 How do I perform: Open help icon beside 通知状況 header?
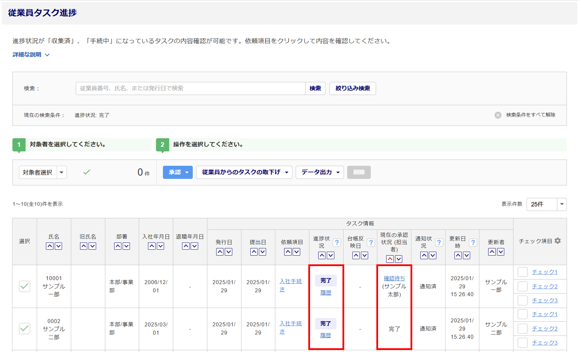tap(439, 242)
